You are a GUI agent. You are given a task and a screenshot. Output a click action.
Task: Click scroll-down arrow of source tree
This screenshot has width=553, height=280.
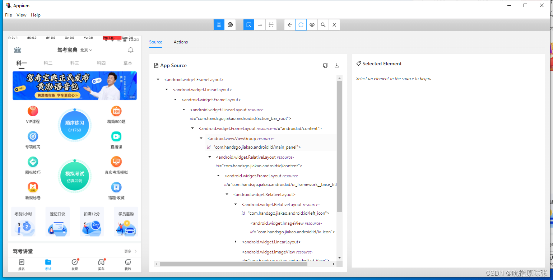339,258
